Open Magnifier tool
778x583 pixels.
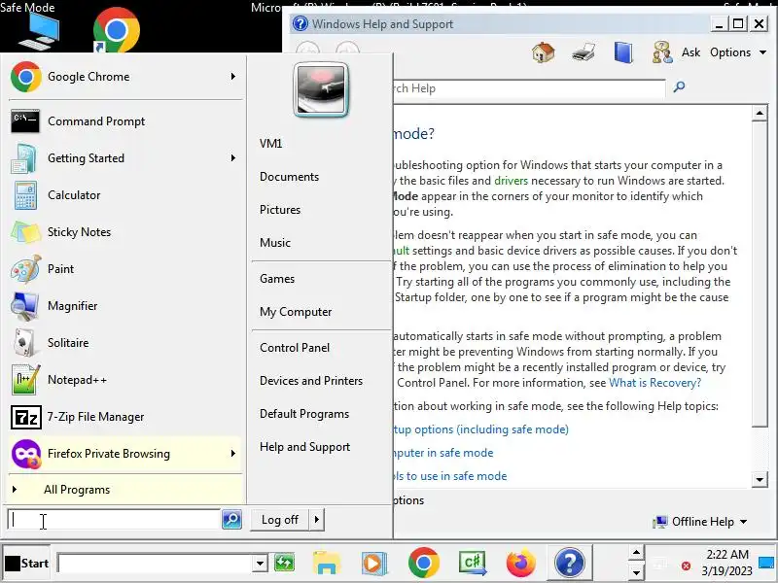(x=125, y=306)
